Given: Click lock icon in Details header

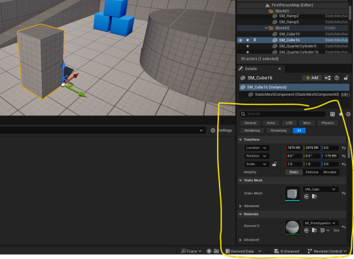Looking at the screenshot, I should (345, 78).
